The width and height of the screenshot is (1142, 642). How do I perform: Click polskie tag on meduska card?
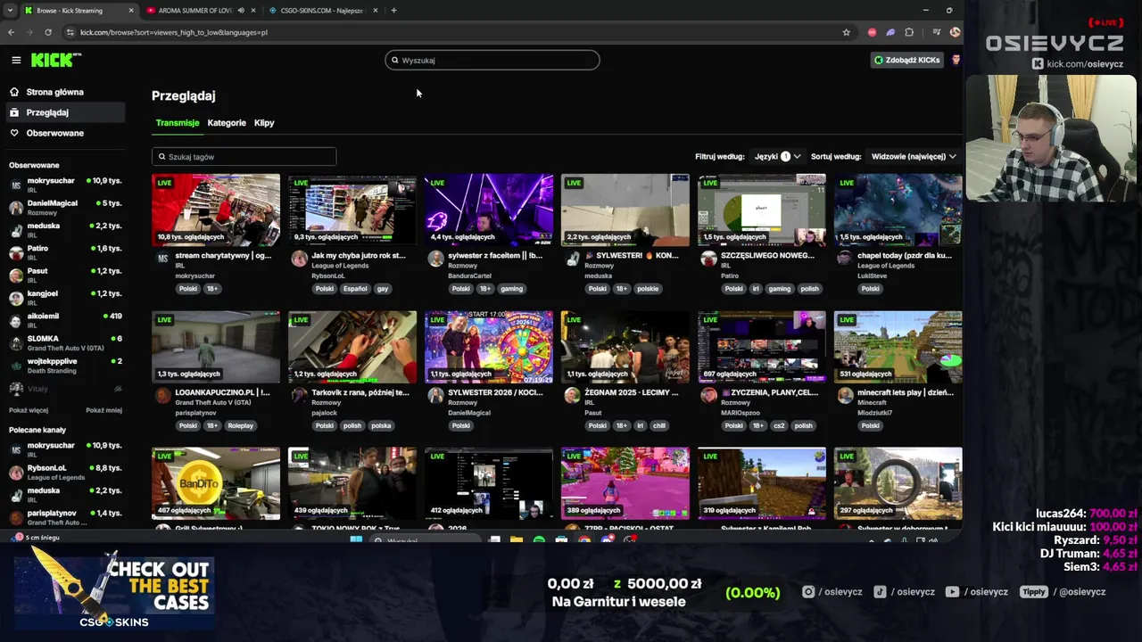point(648,289)
